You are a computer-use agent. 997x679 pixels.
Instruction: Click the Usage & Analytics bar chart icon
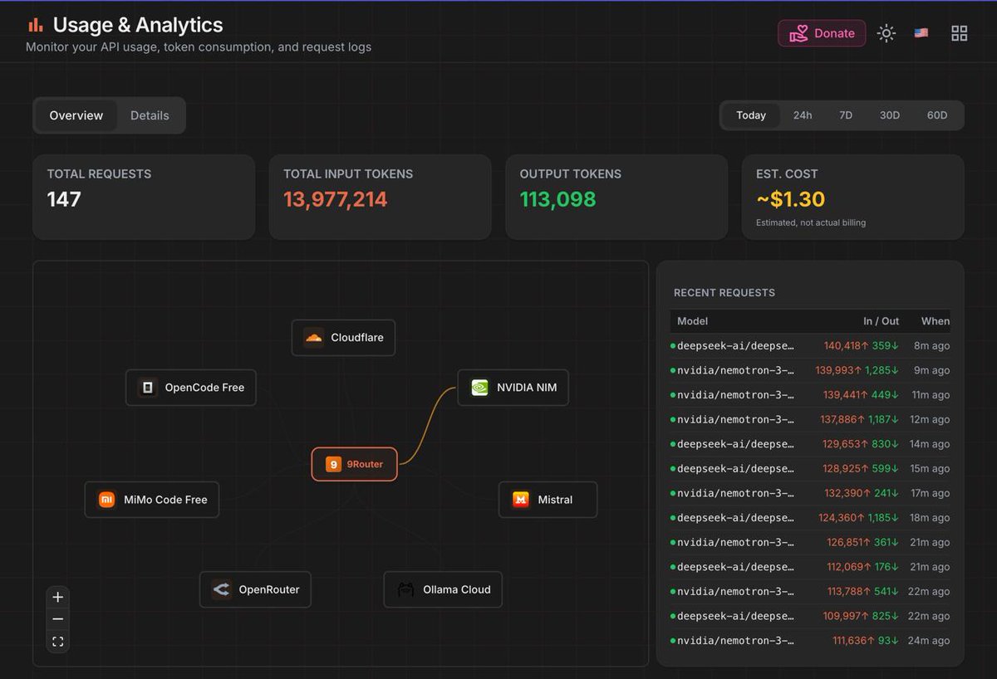pyautogui.click(x=35, y=25)
